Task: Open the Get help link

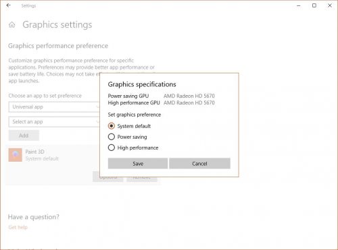Action: (x=18, y=227)
